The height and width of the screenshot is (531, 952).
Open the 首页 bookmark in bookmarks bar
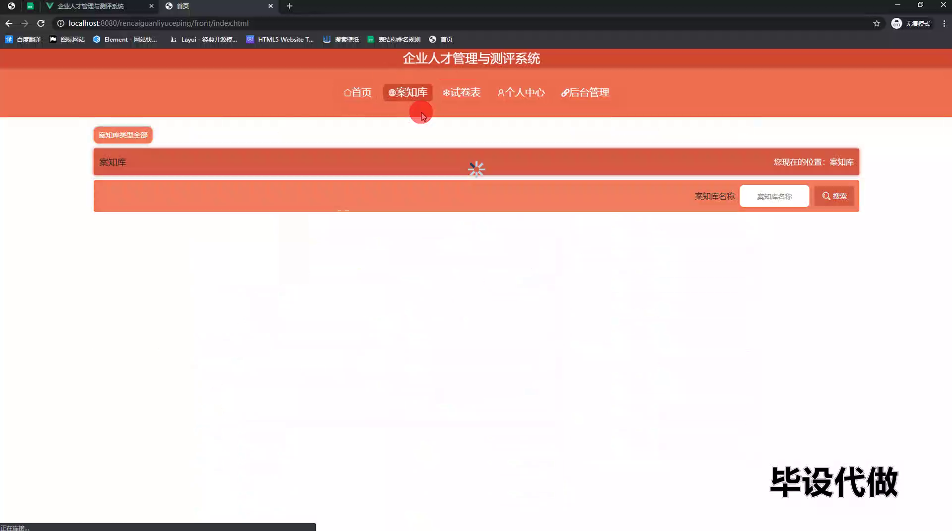441,39
